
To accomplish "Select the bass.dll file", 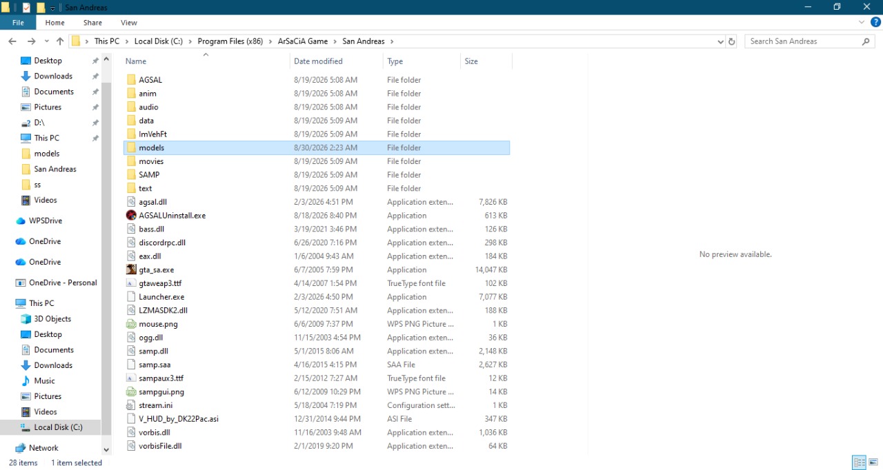I will 151,229.
